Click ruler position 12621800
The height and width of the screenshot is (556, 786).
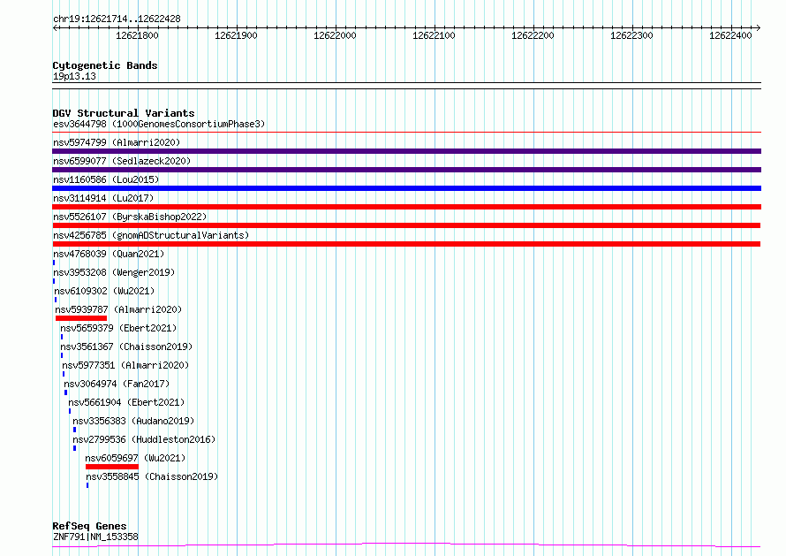[x=137, y=35]
